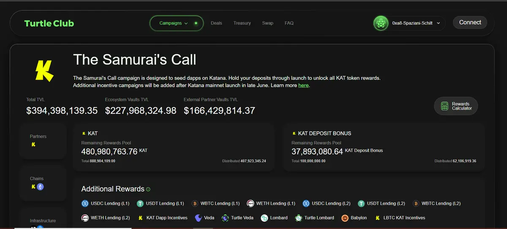Select External Partner Vaults TVL value $166,429,814.37
Image resolution: width=507 pixels, height=229 pixels.
[x=219, y=111]
